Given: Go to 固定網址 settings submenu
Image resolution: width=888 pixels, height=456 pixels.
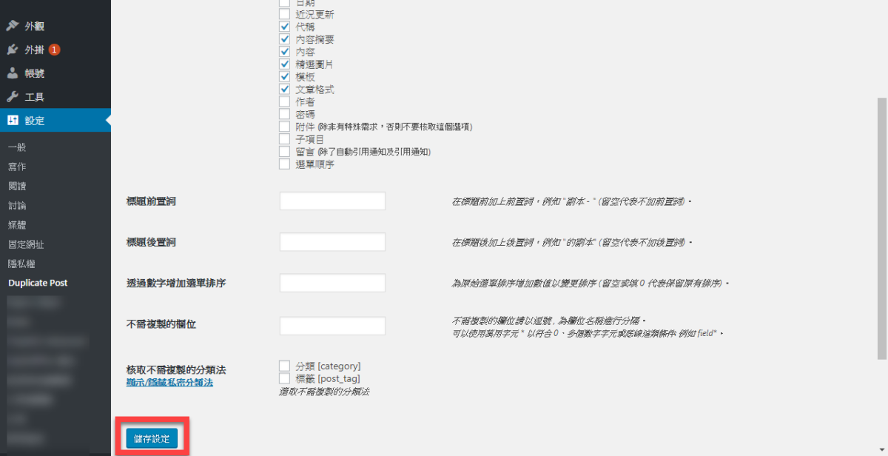Looking at the screenshot, I should [26, 244].
